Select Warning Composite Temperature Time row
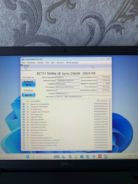Screen dimensions: 138x184 tap(65, 143)
